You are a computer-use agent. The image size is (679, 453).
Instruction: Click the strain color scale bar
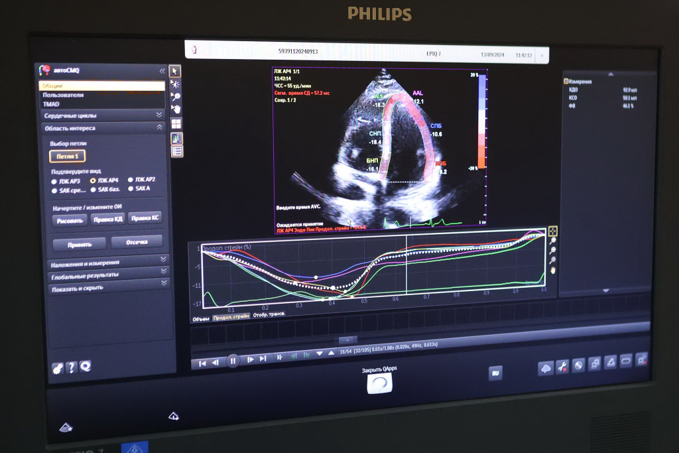(x=481, y=120)
